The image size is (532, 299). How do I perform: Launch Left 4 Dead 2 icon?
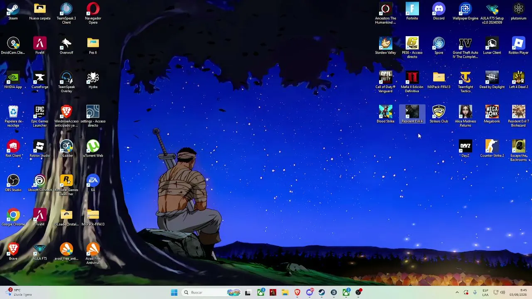click(x=519, y=81)
